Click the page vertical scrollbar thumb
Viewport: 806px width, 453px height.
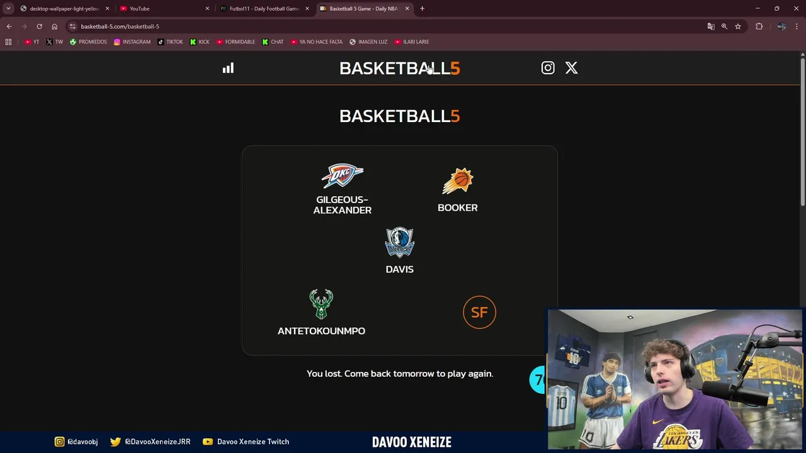click(802, 132)
